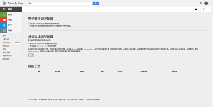213x107 pixels.
Task: Open the settings gear icon
Action: pos(204,9)
